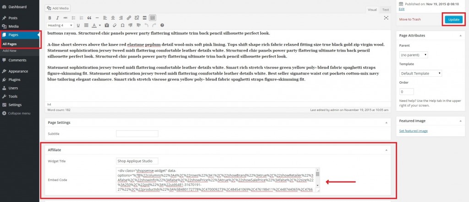Image resolution: width=469 pixels, height=202 pixels.
Task: Apply the text color
Action: point(94,25)
